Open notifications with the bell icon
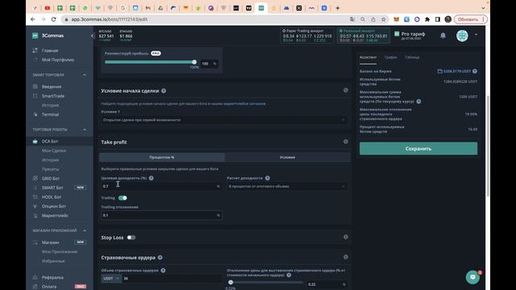The width and height of the screenshot is (516, 290). coord(443,35)
